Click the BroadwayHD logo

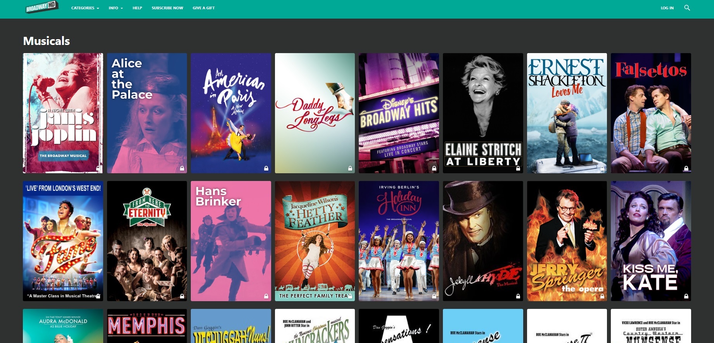[x=42, y=7]
